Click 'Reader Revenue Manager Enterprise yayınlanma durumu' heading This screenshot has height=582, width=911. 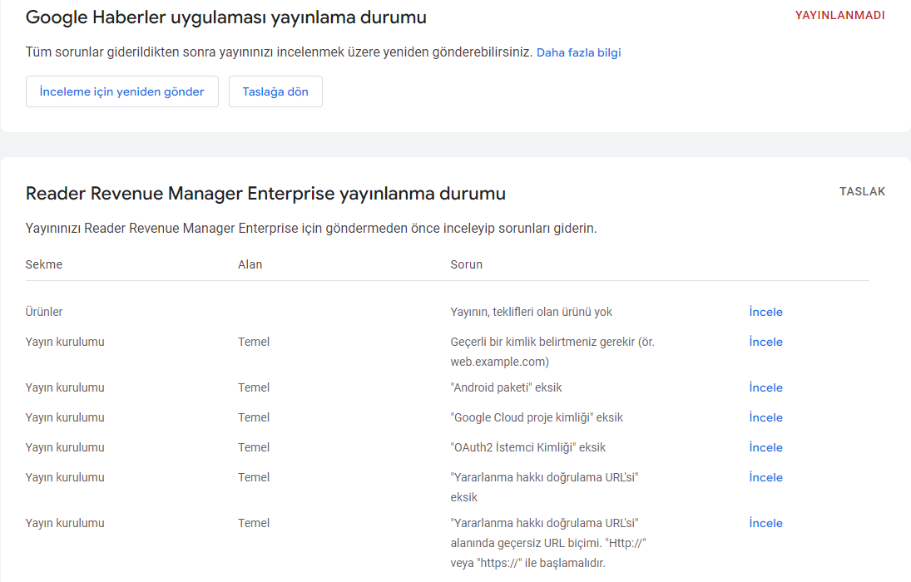click(265, 194)
